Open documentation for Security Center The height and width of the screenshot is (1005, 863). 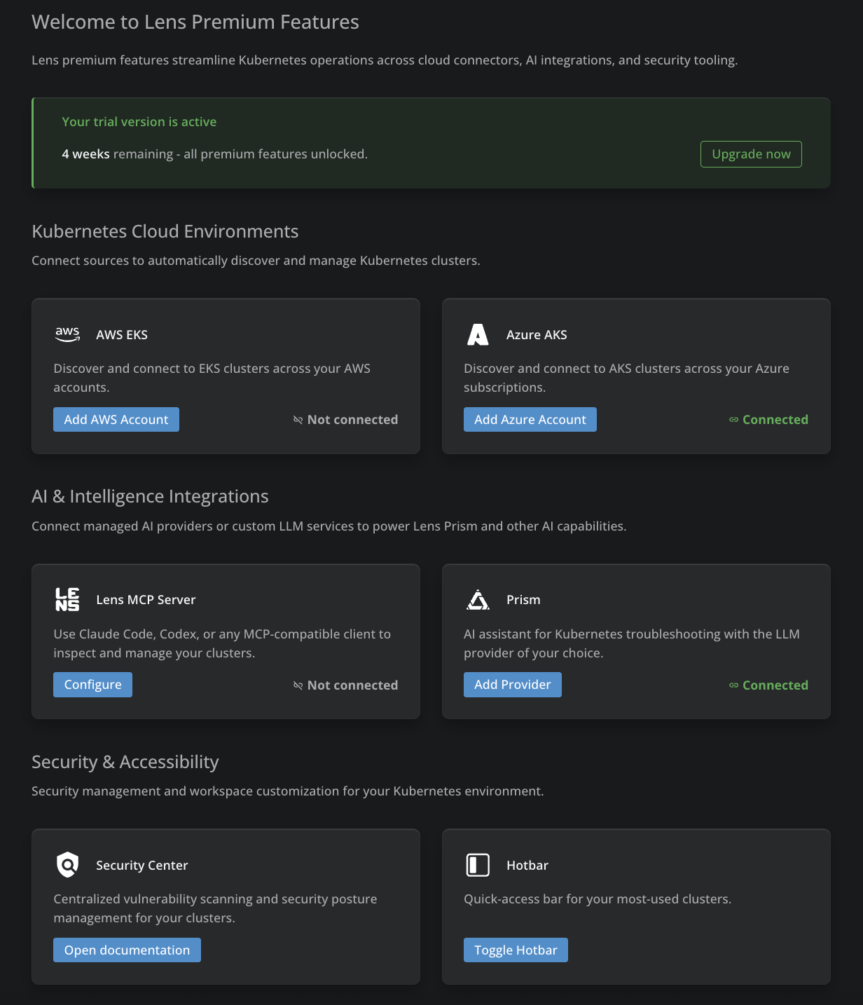tap(127, 950)
